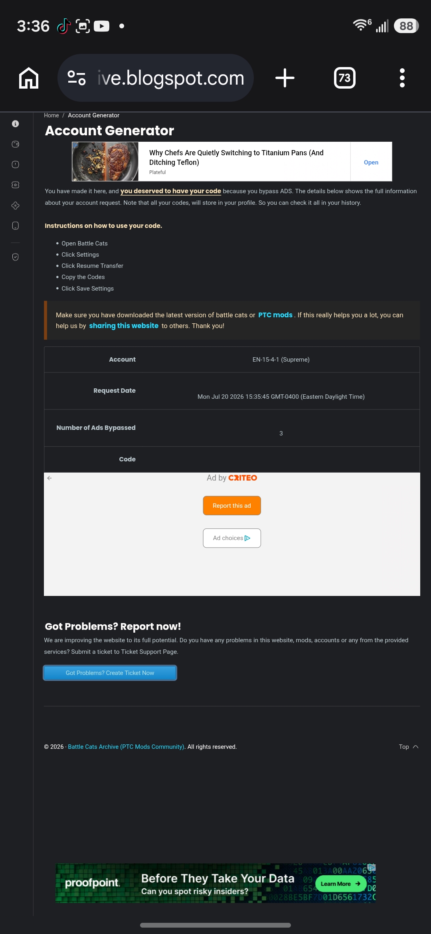Viewport: 431px width, 934px height.
Task: Go to the browser home page
Action: (29, 78)
